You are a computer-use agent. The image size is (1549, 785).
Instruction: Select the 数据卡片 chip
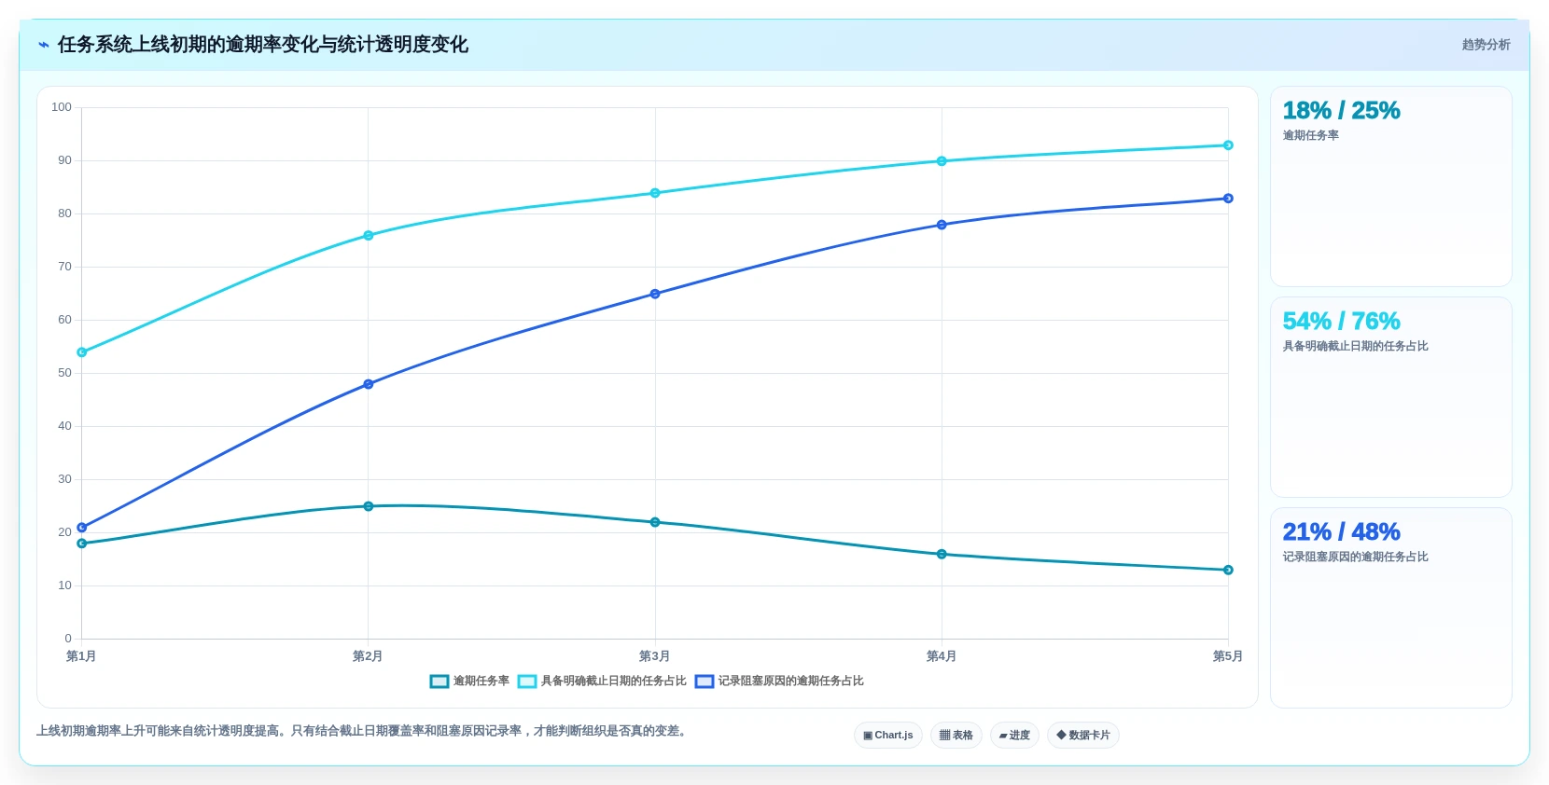[1083, 736]
